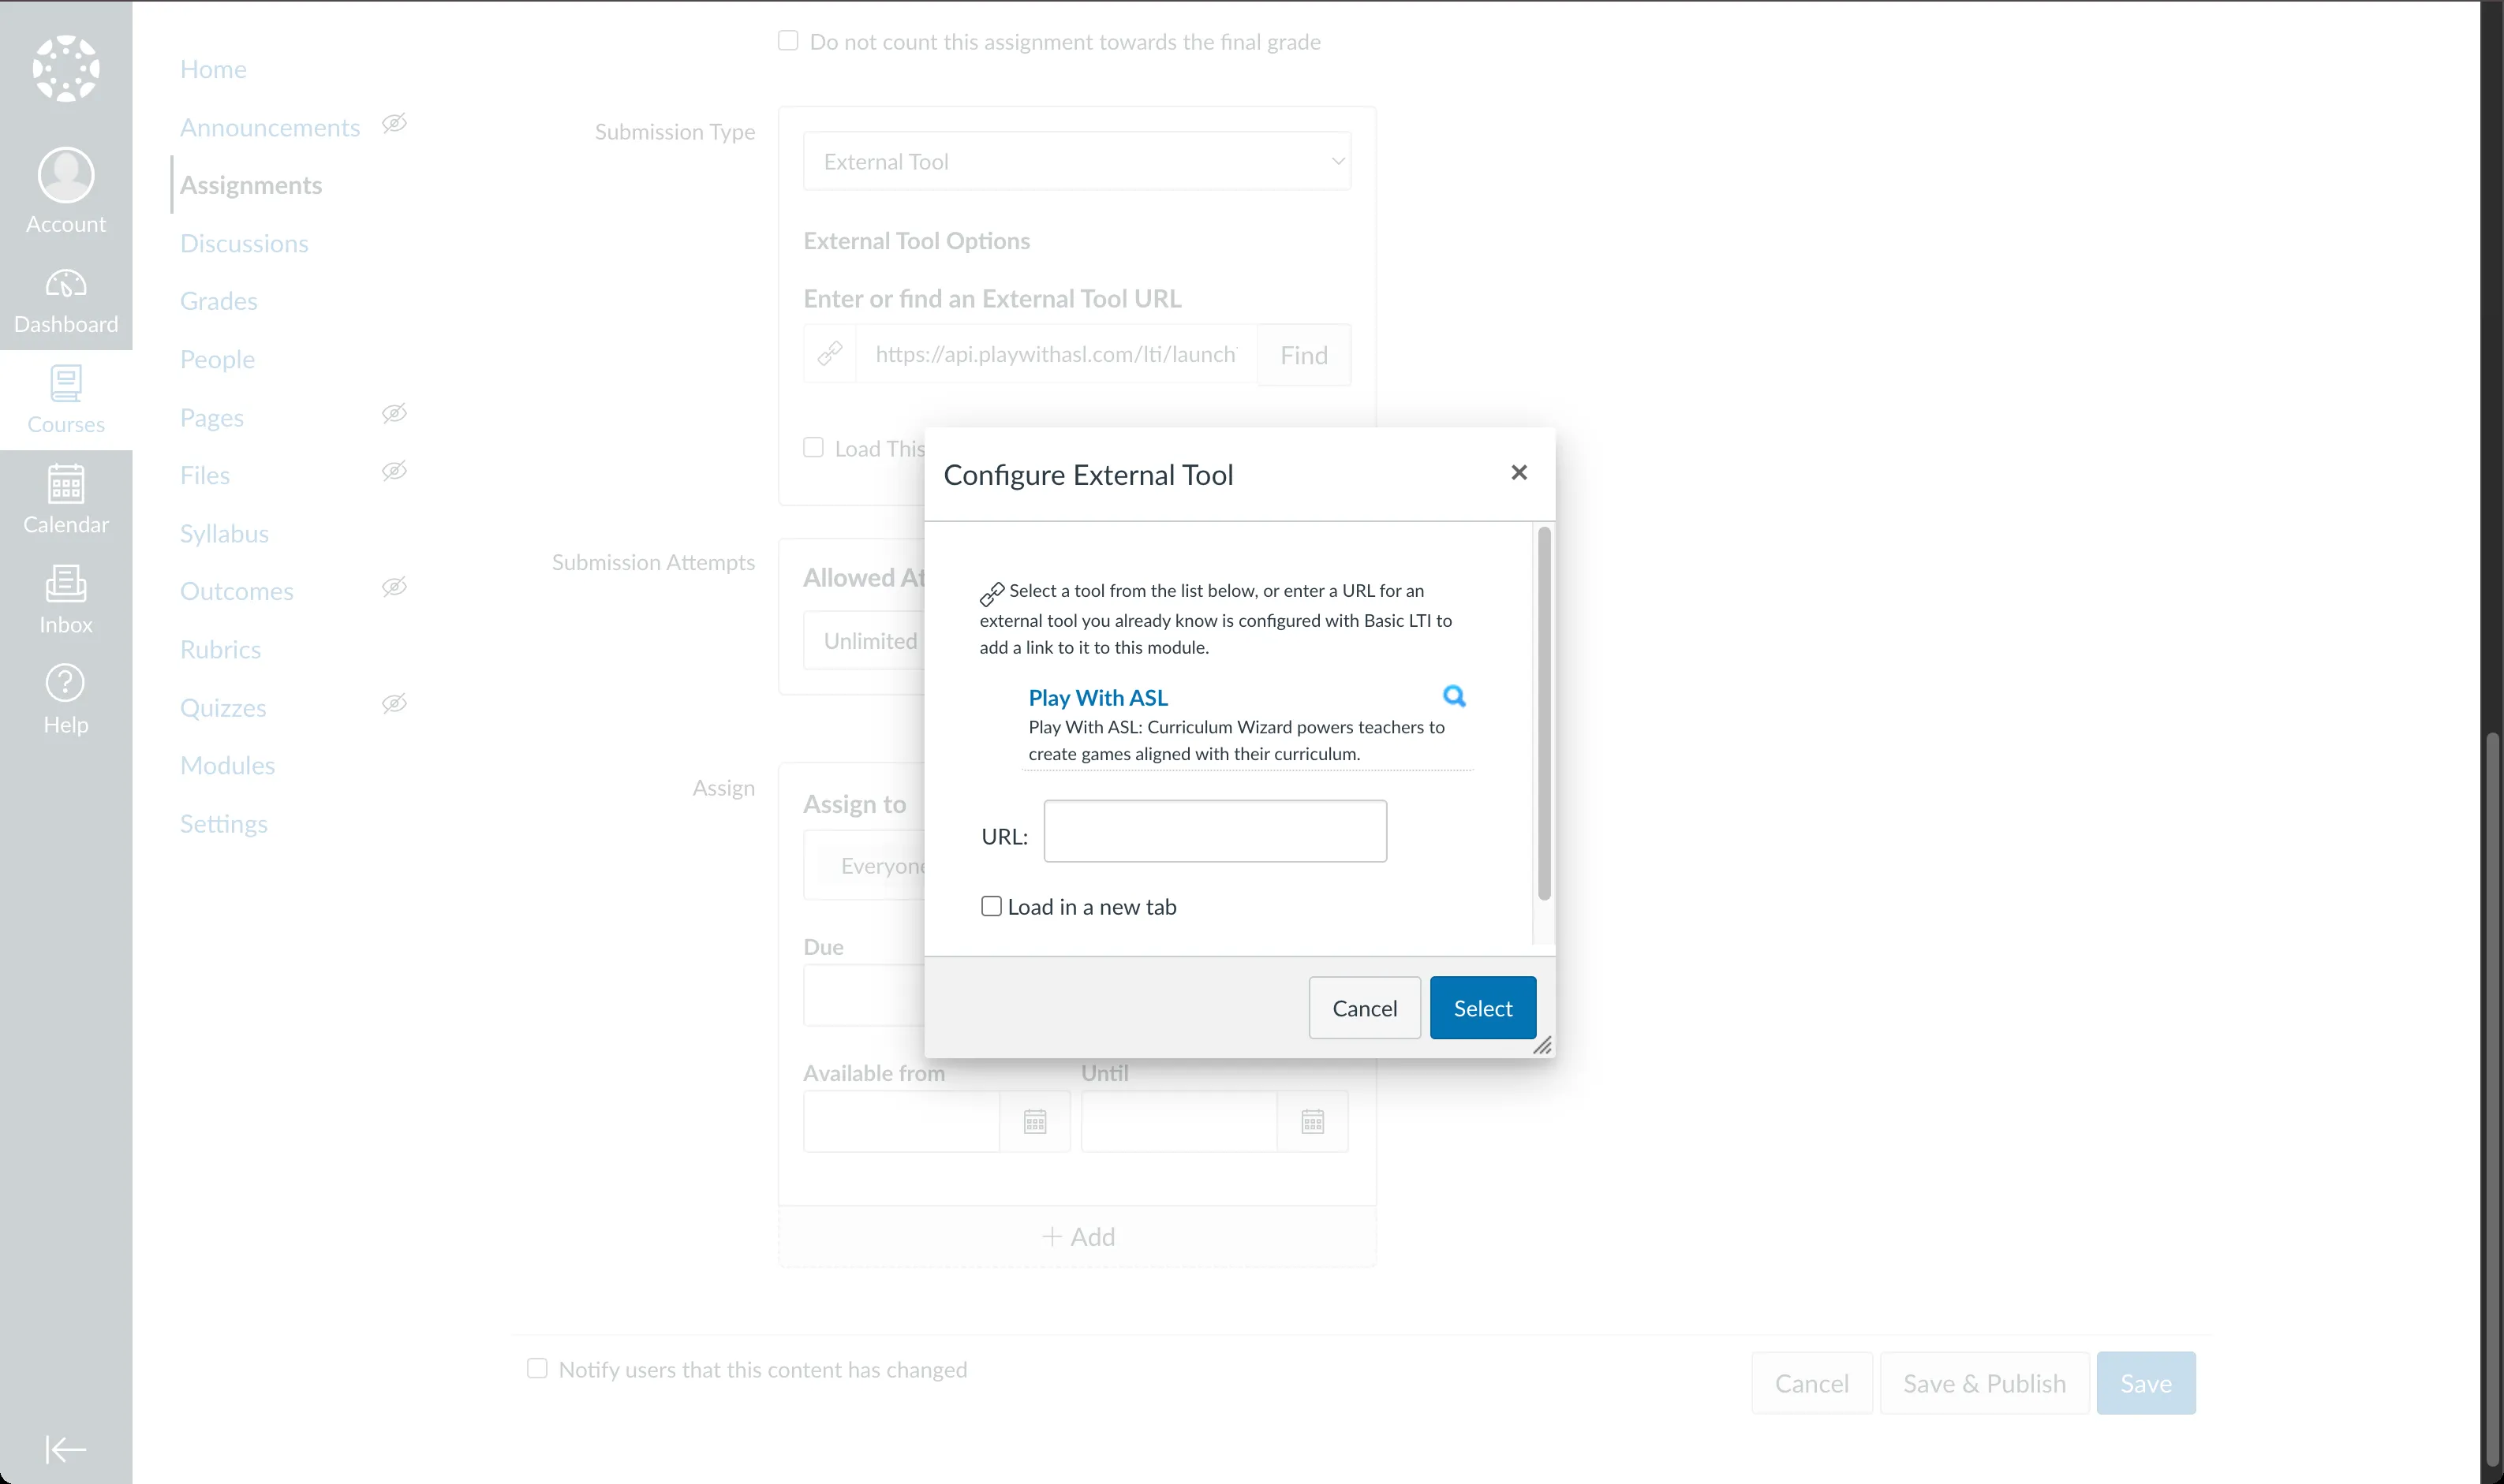Click the Quizzes hidden-eye icon
Viewport: 2504px width, 1484px height.
pyautogui.click(x=394, y=704)
